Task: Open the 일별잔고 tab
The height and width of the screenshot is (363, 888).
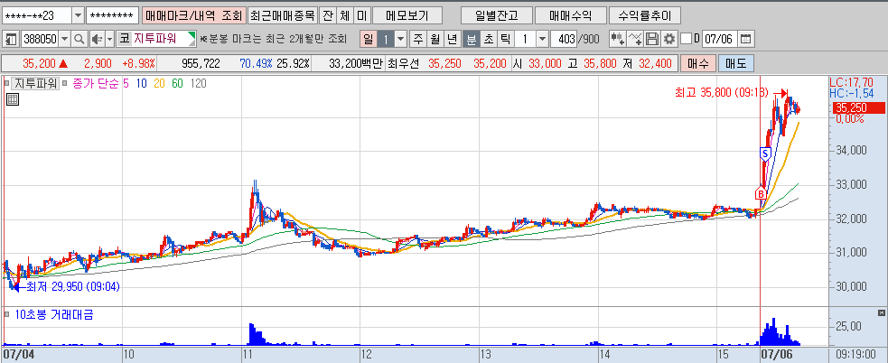Action: (x=497, y=15)
